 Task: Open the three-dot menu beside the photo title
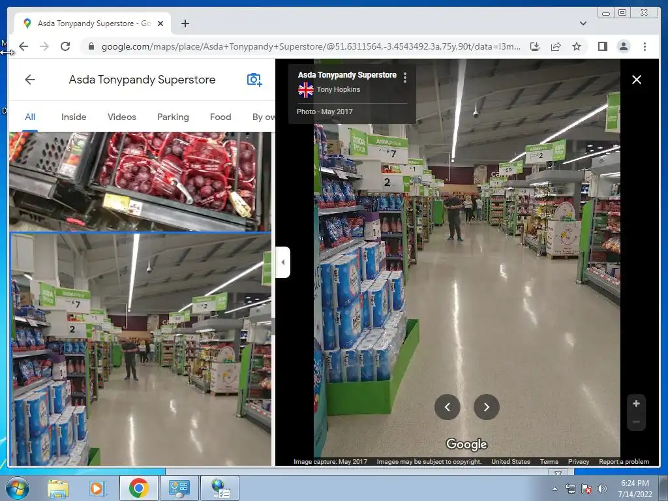point(404,78)
